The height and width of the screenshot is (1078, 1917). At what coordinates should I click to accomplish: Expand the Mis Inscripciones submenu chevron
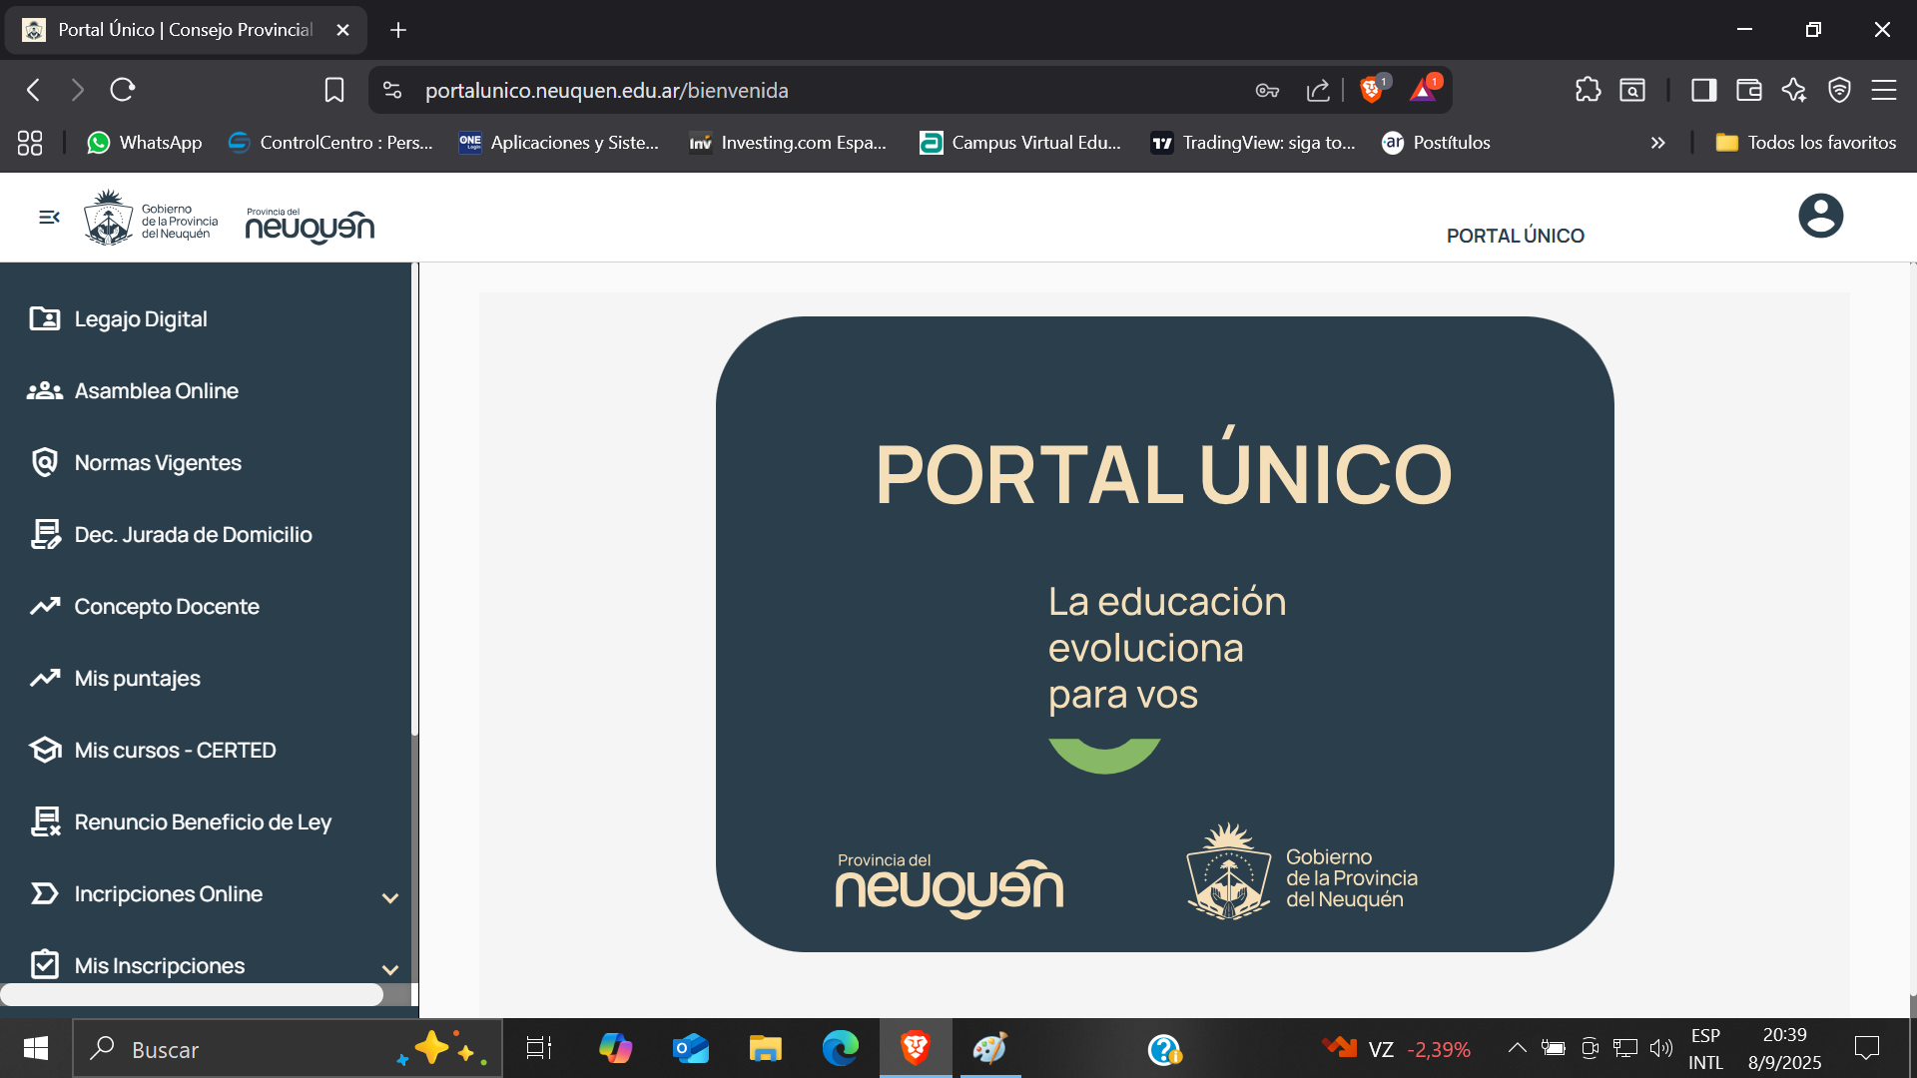tap(390, 969)
